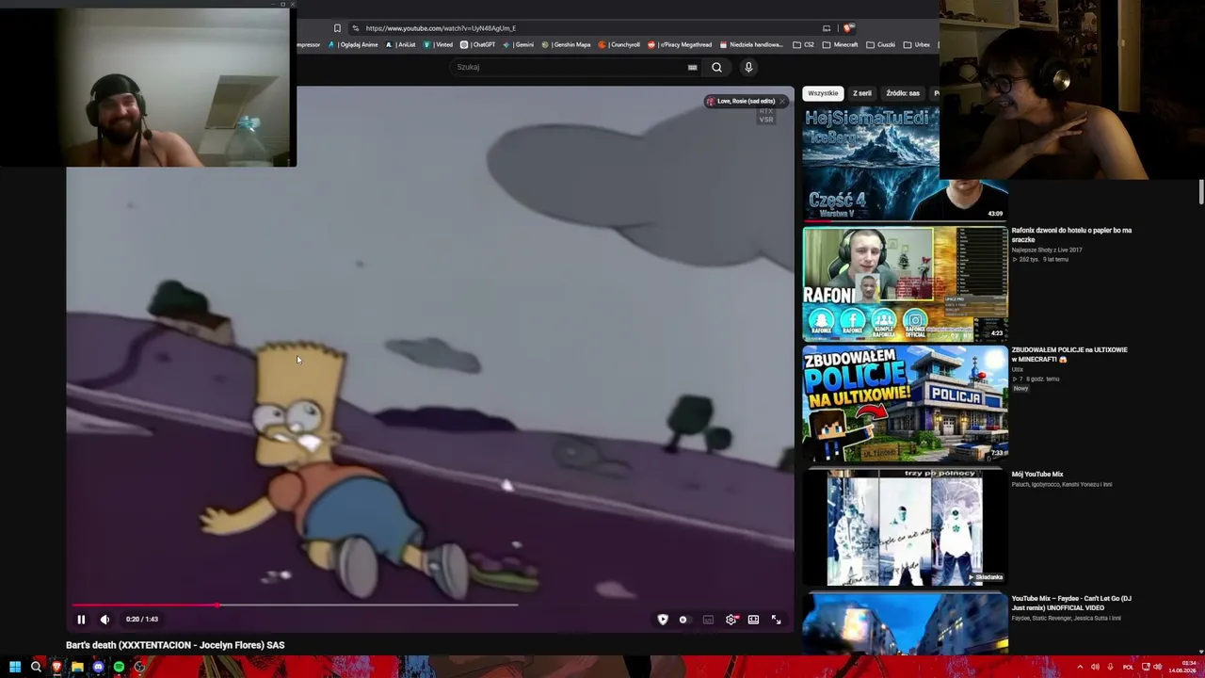Viewport: 1205px width, 678px height.
Task: Mute the video with the speaker icon
Action: pyautogui.click(x=104, y=619)
